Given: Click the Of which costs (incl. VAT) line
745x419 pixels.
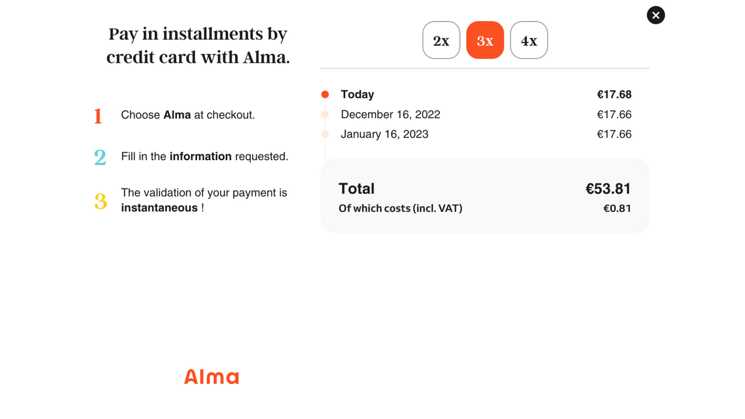Looking at the screenshot, I should point(400,208).
